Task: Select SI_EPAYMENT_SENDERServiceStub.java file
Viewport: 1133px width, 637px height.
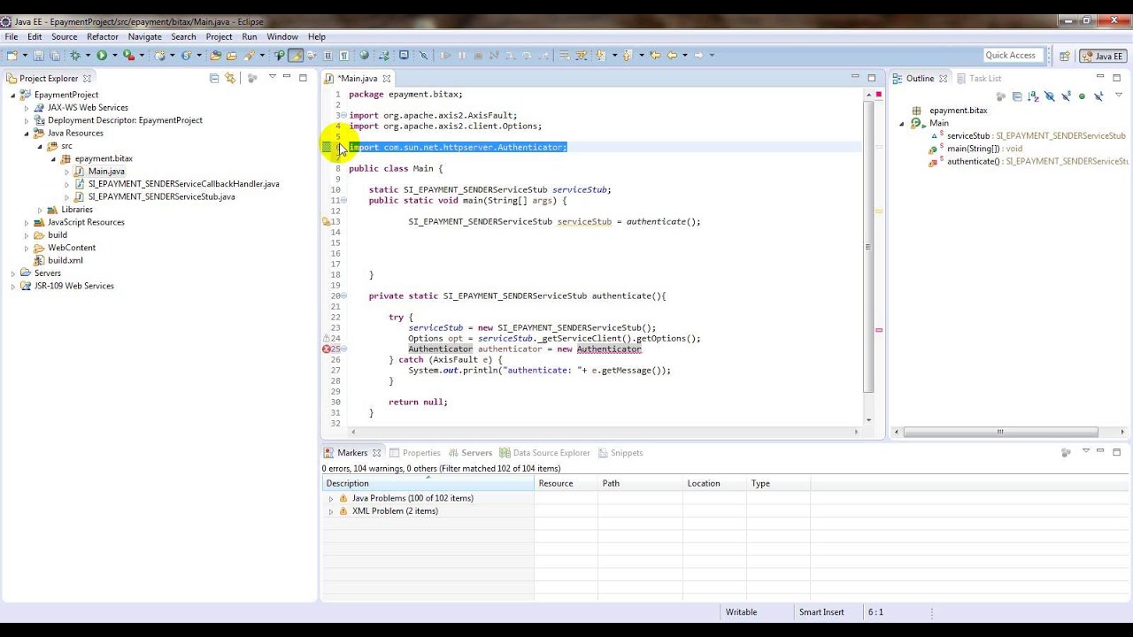Action: point(161,196)
